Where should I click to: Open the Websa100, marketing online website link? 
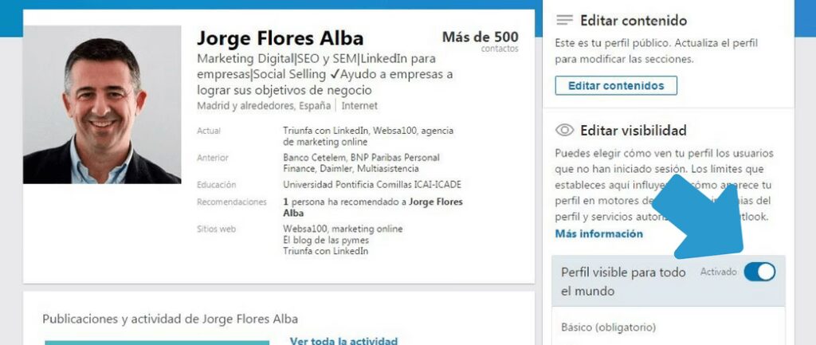point(343,229)
